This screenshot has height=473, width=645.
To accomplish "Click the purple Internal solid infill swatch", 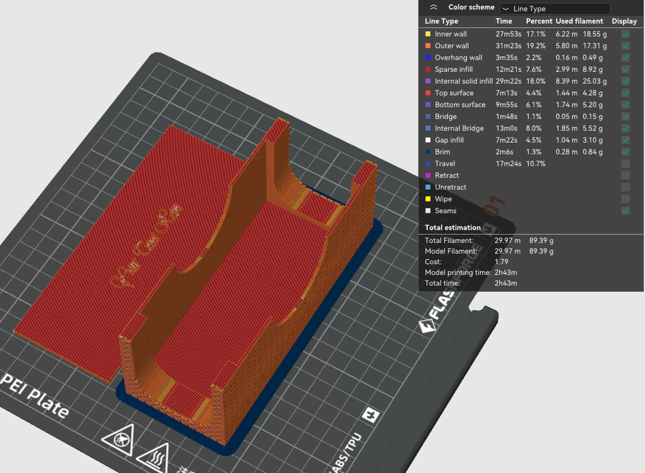I will 428,81.
